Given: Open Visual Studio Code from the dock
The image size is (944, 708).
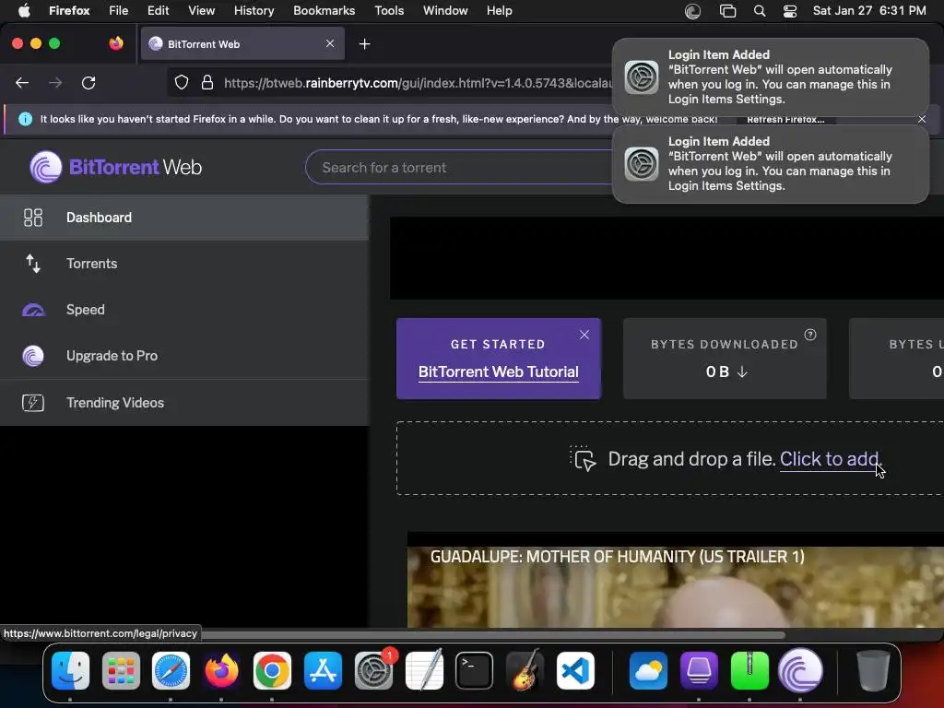Looking at the screenshot, I should (575, 671).
